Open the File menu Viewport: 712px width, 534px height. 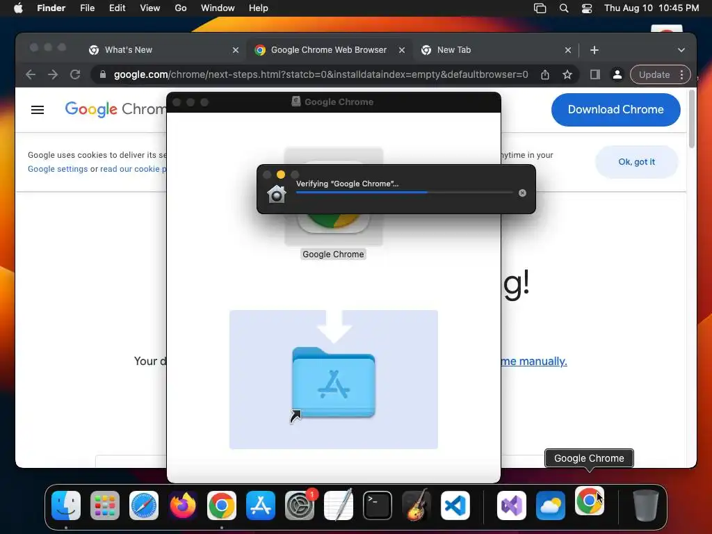(x=87, y=8)
